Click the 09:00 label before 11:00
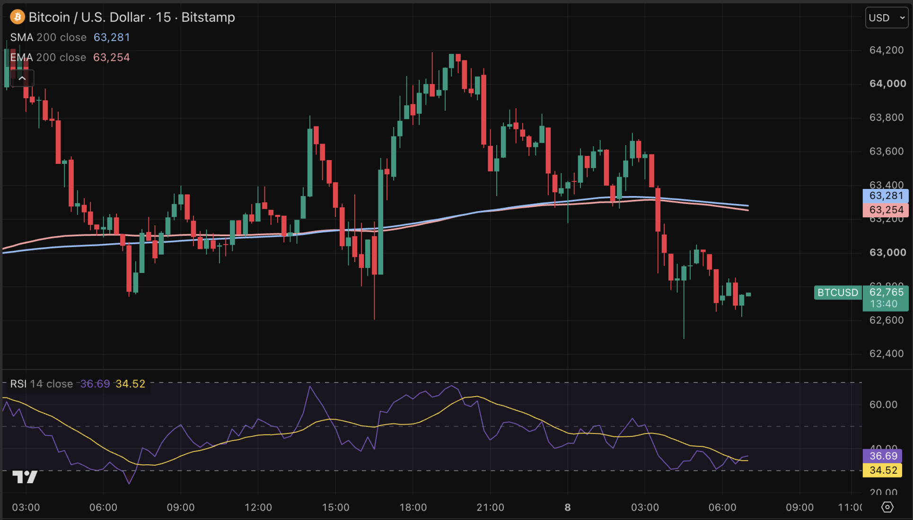The image size is (913, 520). point(799,507)
